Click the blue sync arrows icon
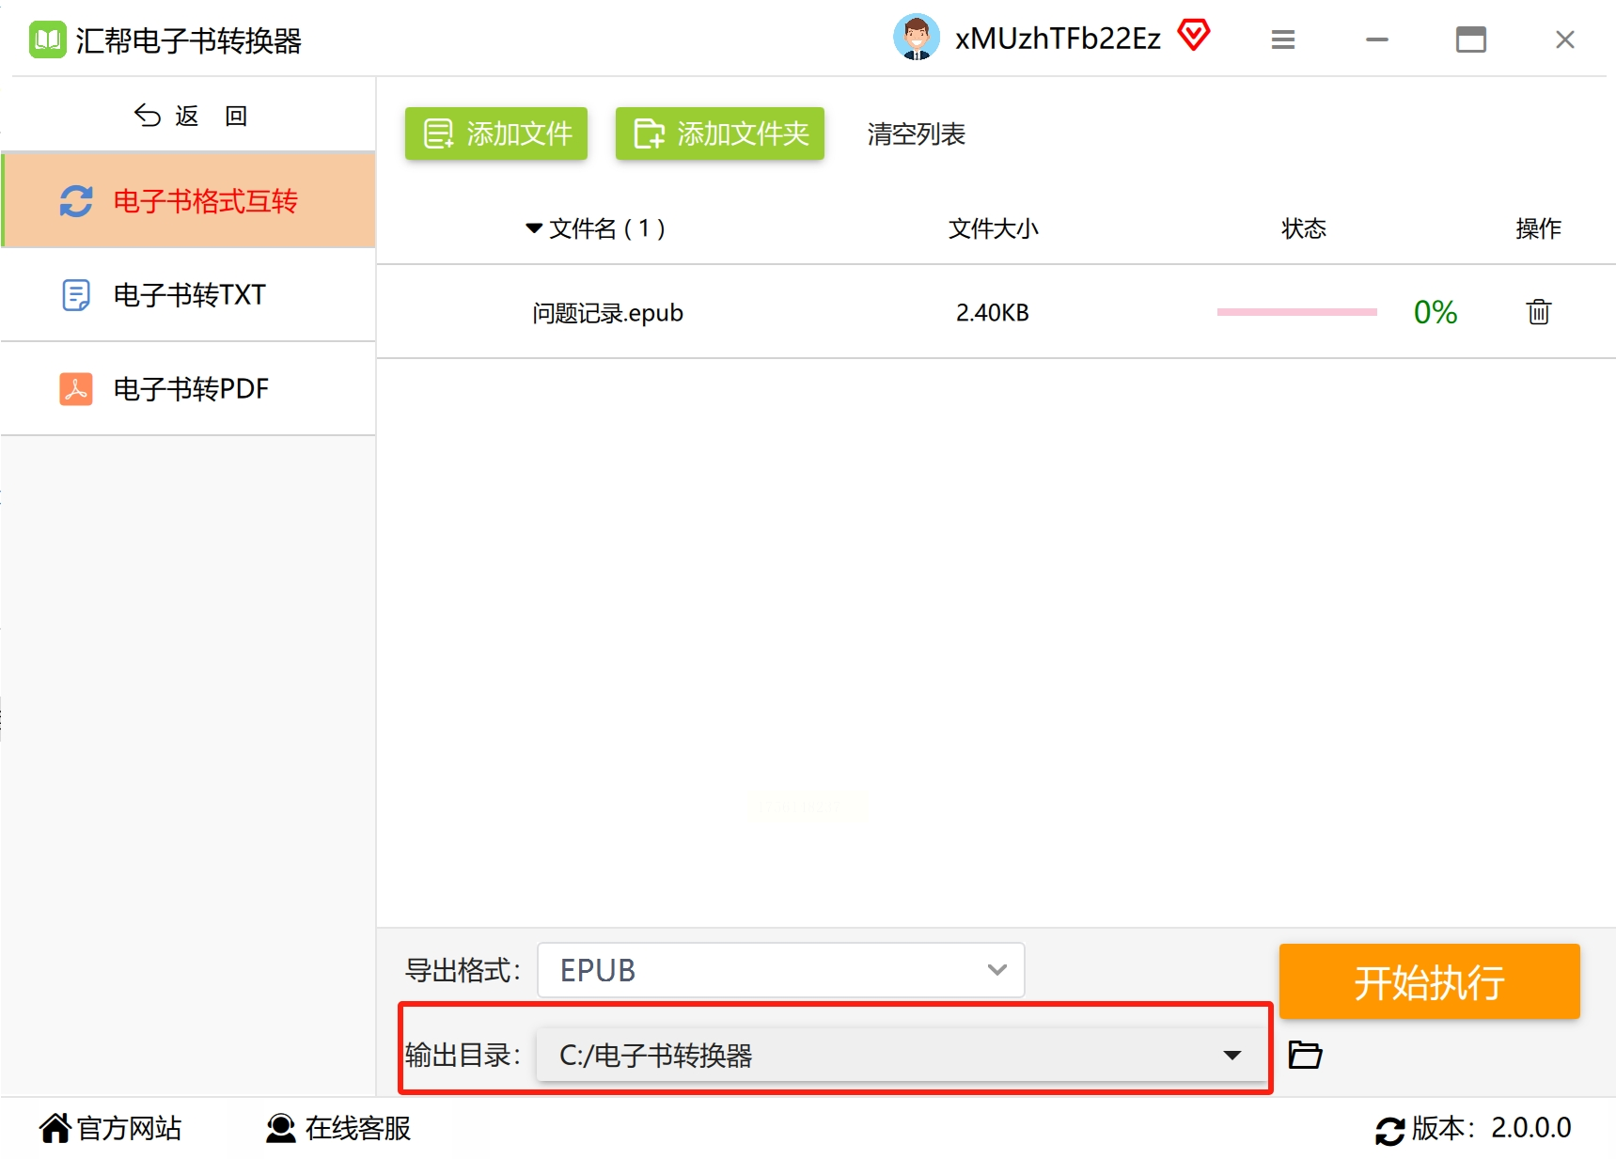1616x1159 pixels. pos(76,200)
